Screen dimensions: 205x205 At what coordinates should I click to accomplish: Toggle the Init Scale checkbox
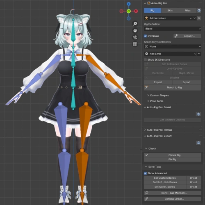146,36
